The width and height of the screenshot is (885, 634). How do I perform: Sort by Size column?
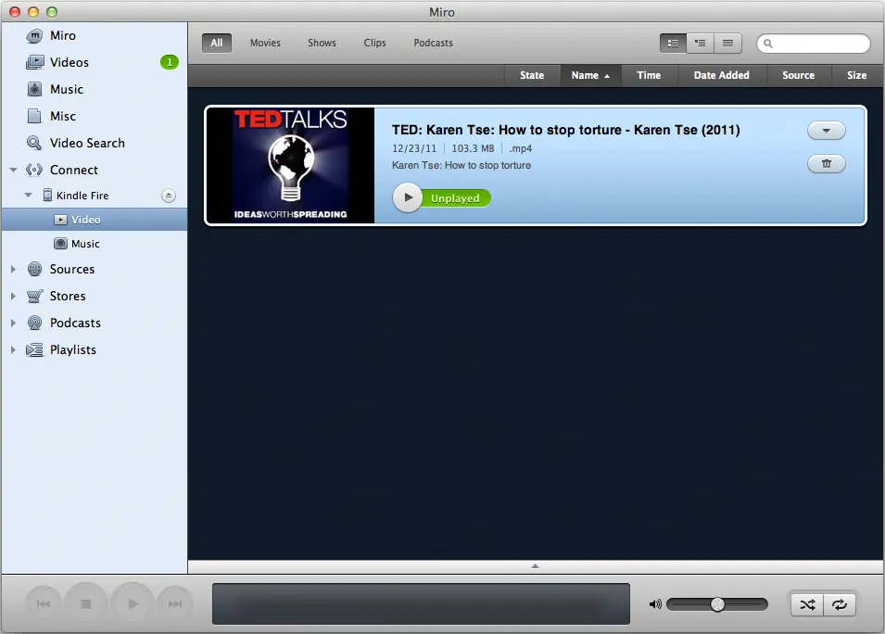857,75
